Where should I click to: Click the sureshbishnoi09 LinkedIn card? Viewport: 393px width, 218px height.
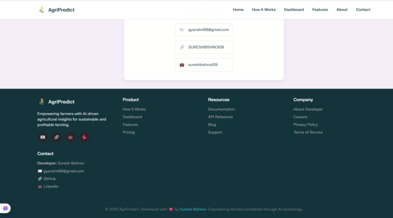(x=204, y=65)
